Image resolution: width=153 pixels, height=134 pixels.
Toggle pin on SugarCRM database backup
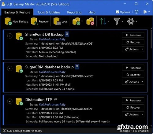pyautogui.click(x=77, y=67)
